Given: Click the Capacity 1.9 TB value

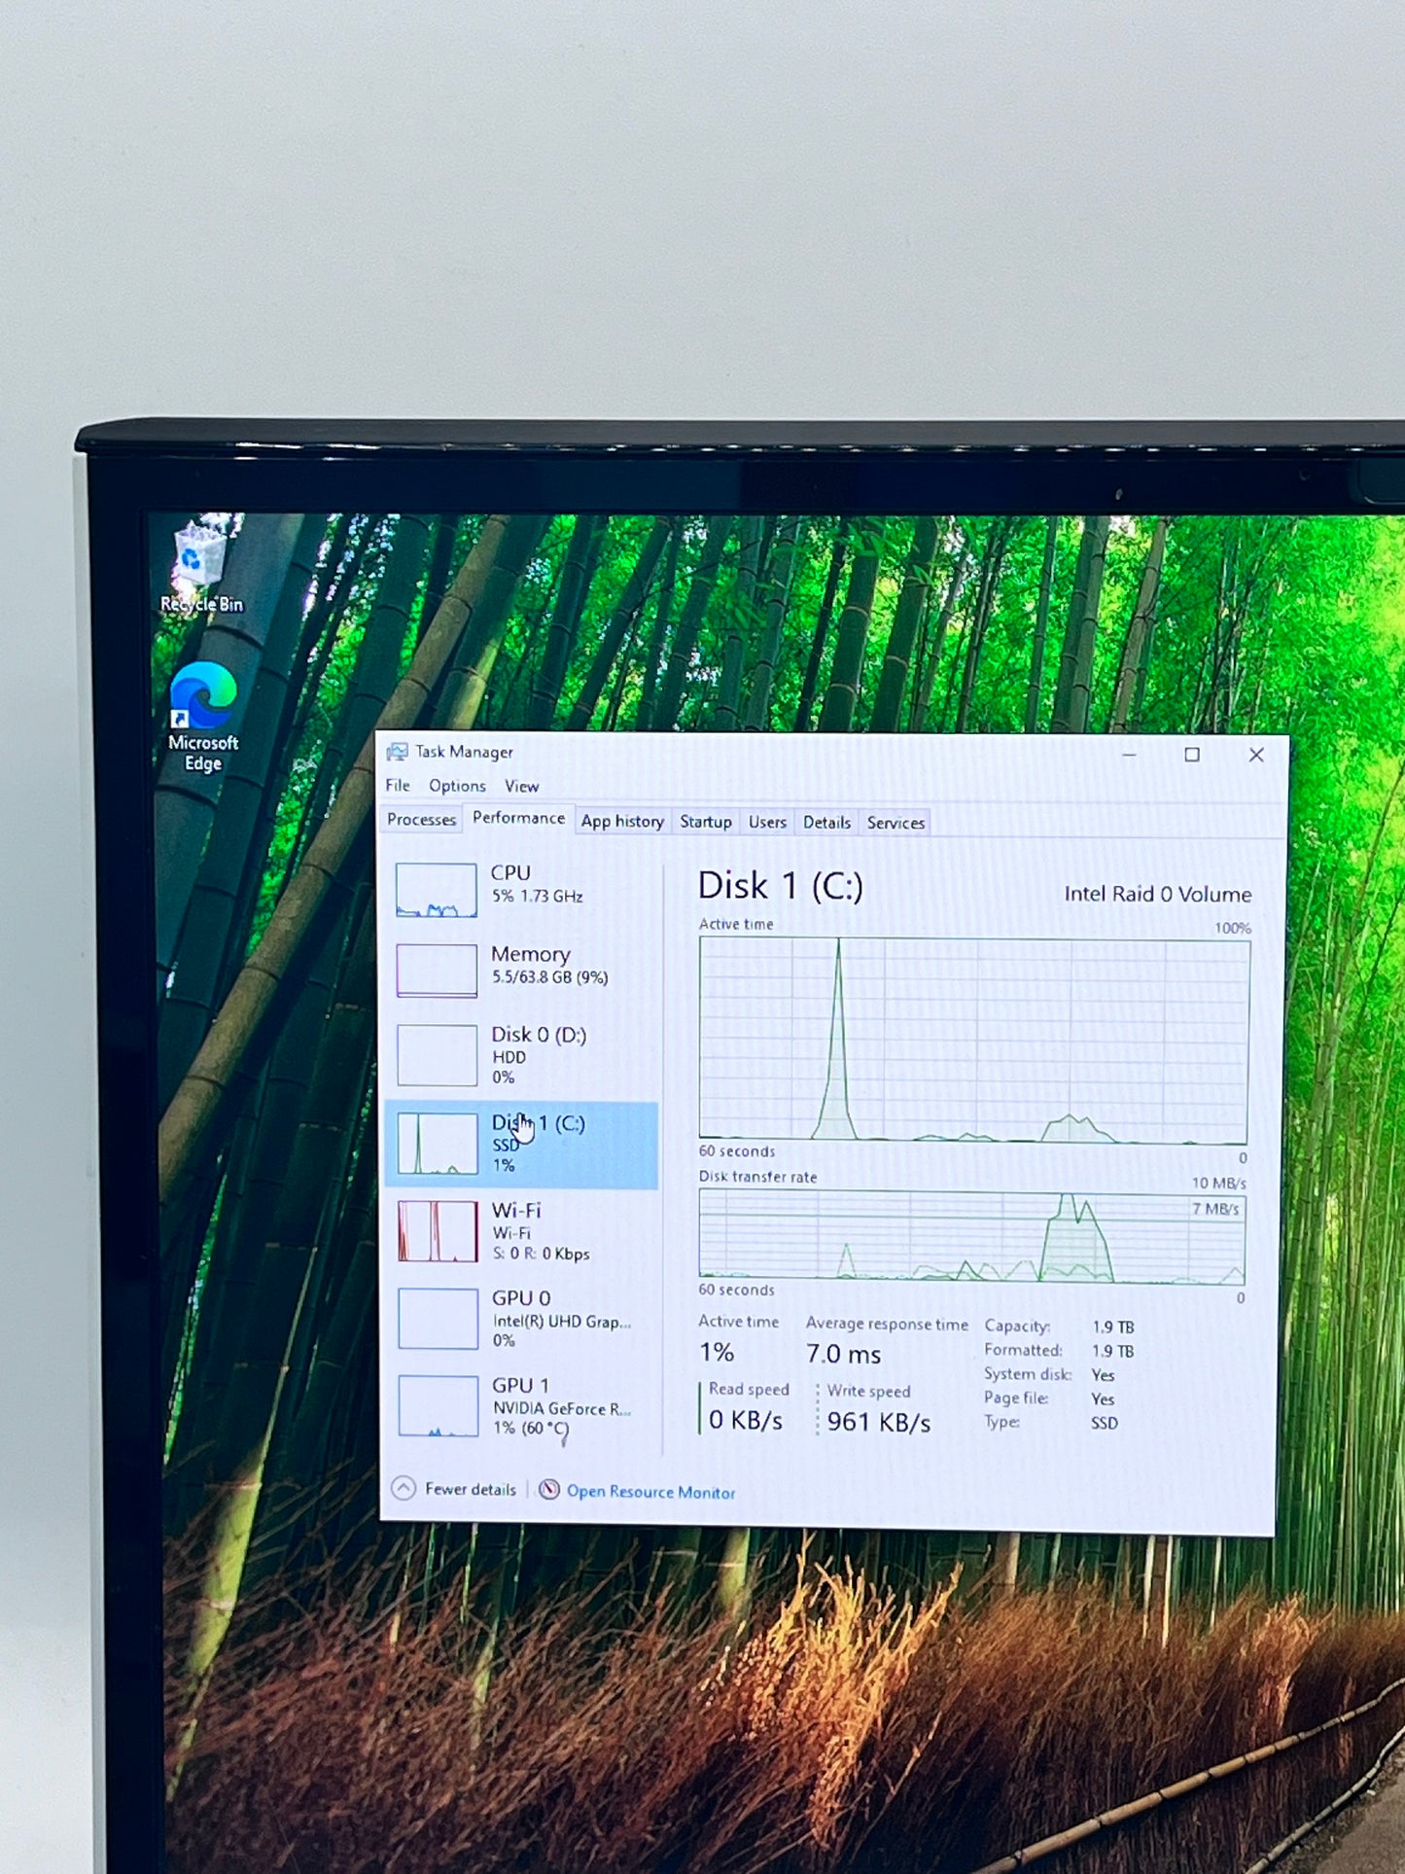Looking at the screenshot, I should tap(1113, 1326).
